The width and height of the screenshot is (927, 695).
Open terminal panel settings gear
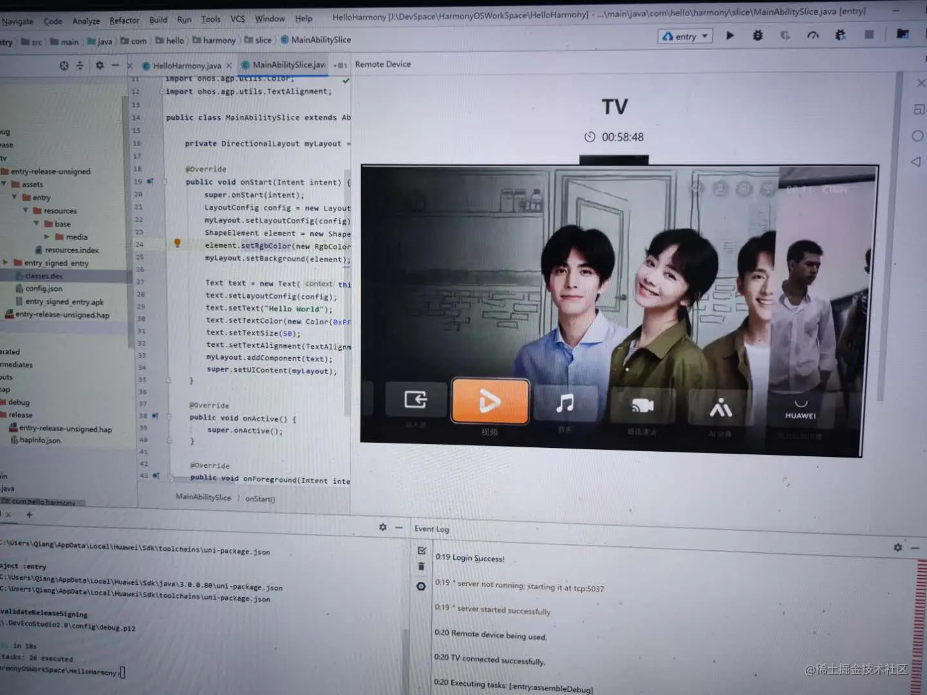[x=383, y=527]
